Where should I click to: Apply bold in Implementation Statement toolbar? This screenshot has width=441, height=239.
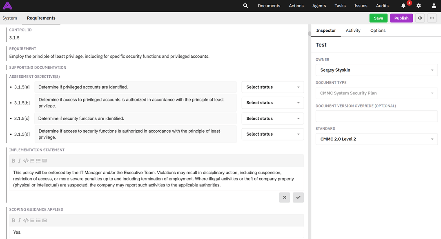(13, 161)
